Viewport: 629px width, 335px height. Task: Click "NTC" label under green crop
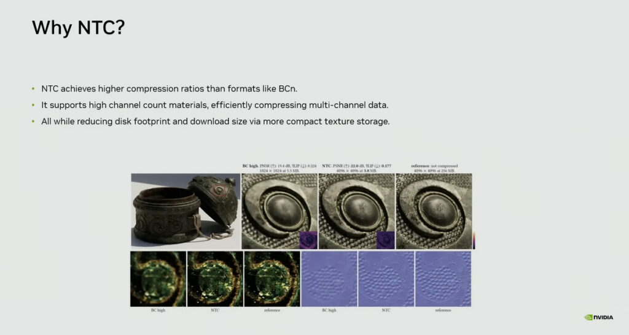(x=215, y=310)
